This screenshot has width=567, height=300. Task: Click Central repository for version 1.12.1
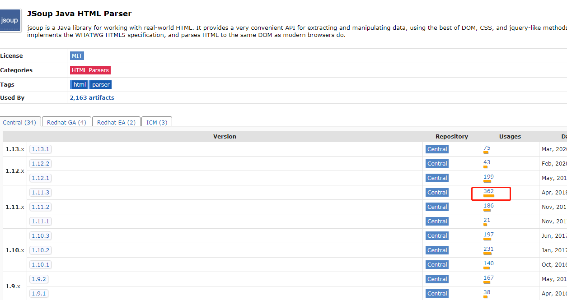click(437, 178)
